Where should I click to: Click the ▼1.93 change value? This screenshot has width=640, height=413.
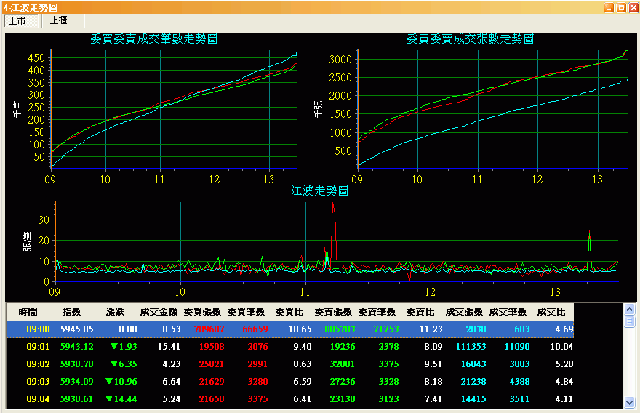[x=124, y=347]
